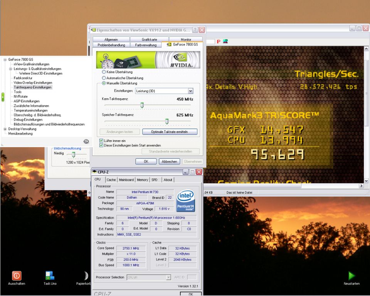Switch to the Allgemein tab
370x296 pixels.
[x=111, y=39]
